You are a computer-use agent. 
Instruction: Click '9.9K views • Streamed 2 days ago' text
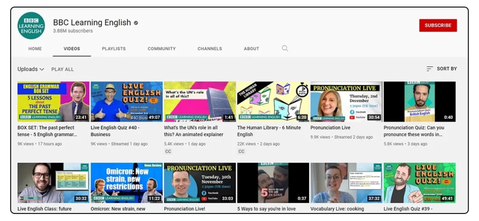click(x=341, y=137)
